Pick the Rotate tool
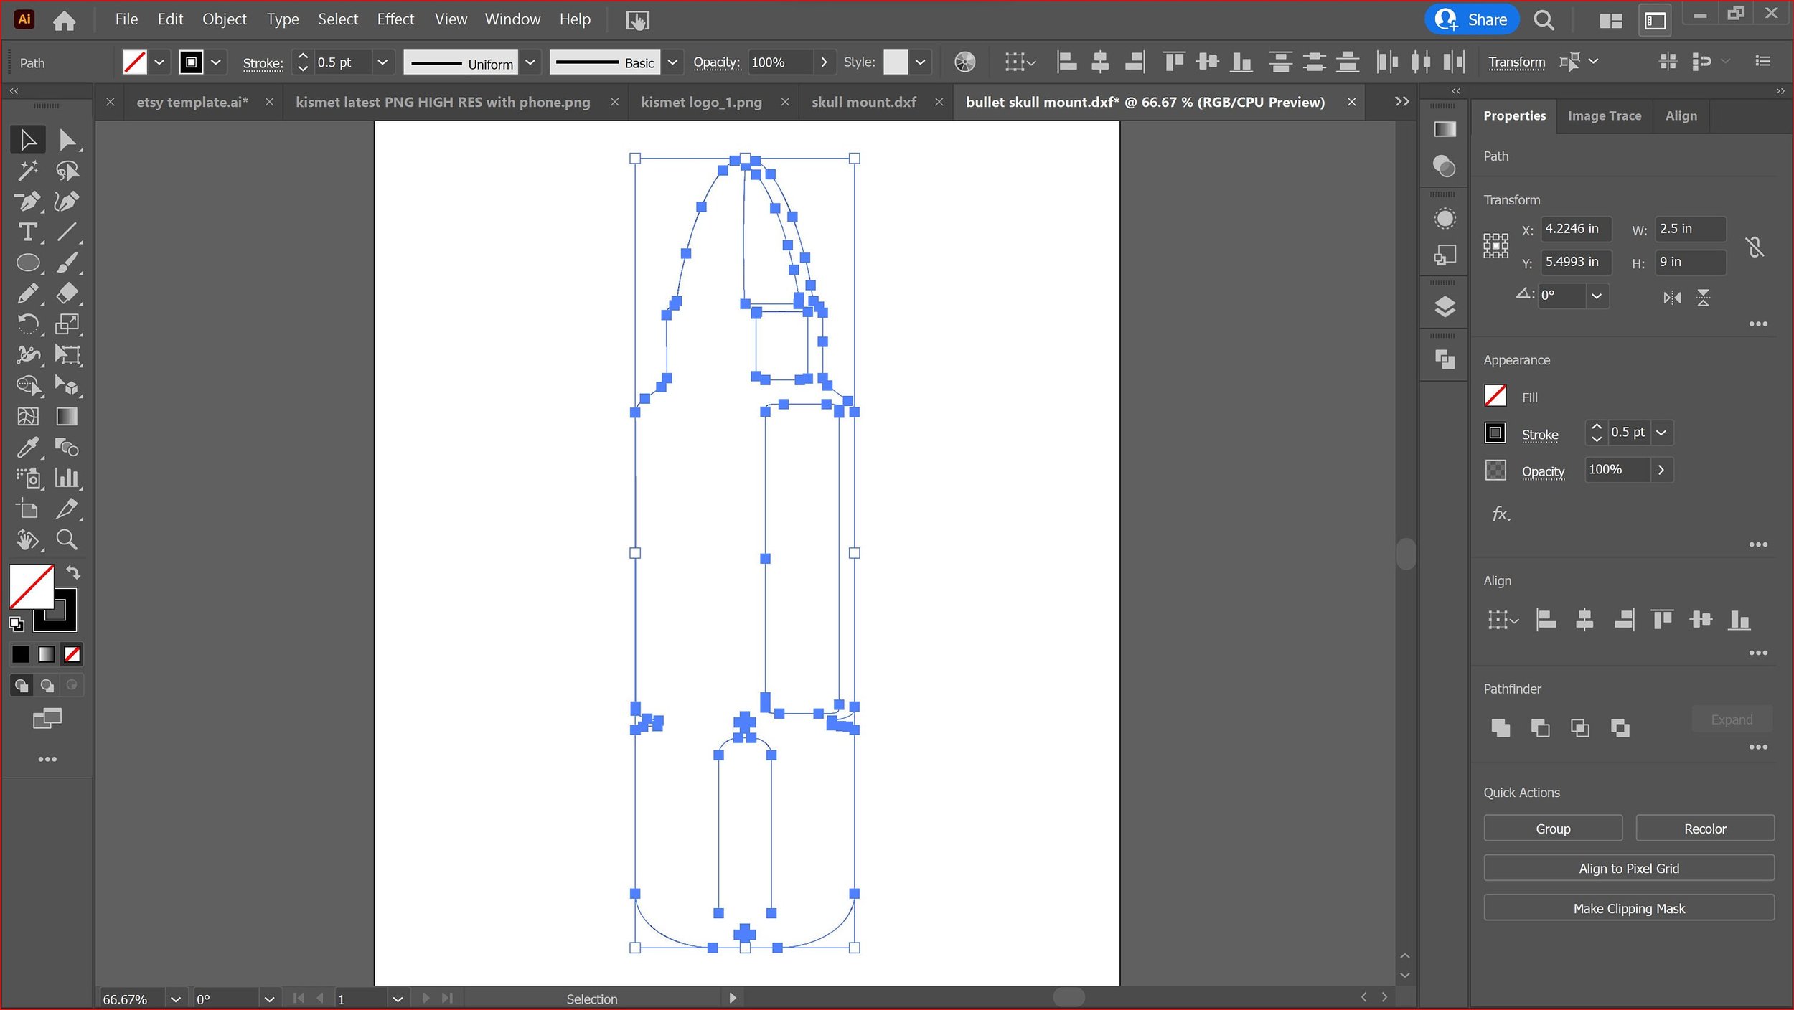 [x=27, y=324]
